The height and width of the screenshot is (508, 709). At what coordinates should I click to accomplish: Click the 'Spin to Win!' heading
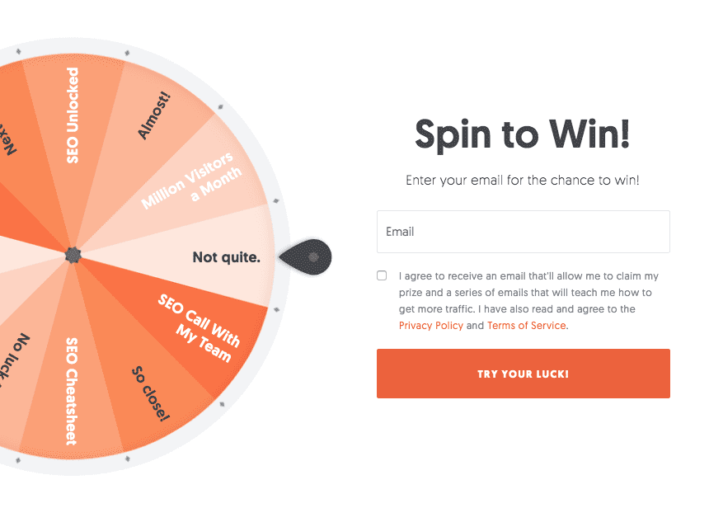click(523, 134)
